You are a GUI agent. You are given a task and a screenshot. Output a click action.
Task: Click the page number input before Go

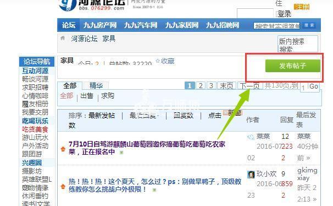click(303, 87)
